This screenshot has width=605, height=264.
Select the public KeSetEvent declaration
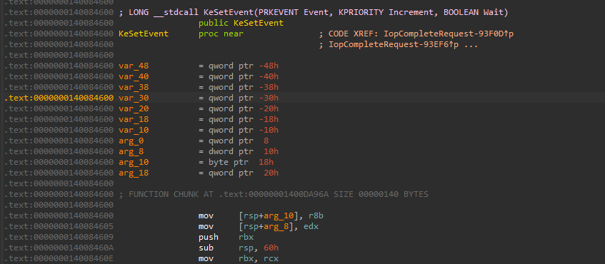[241, 24]
